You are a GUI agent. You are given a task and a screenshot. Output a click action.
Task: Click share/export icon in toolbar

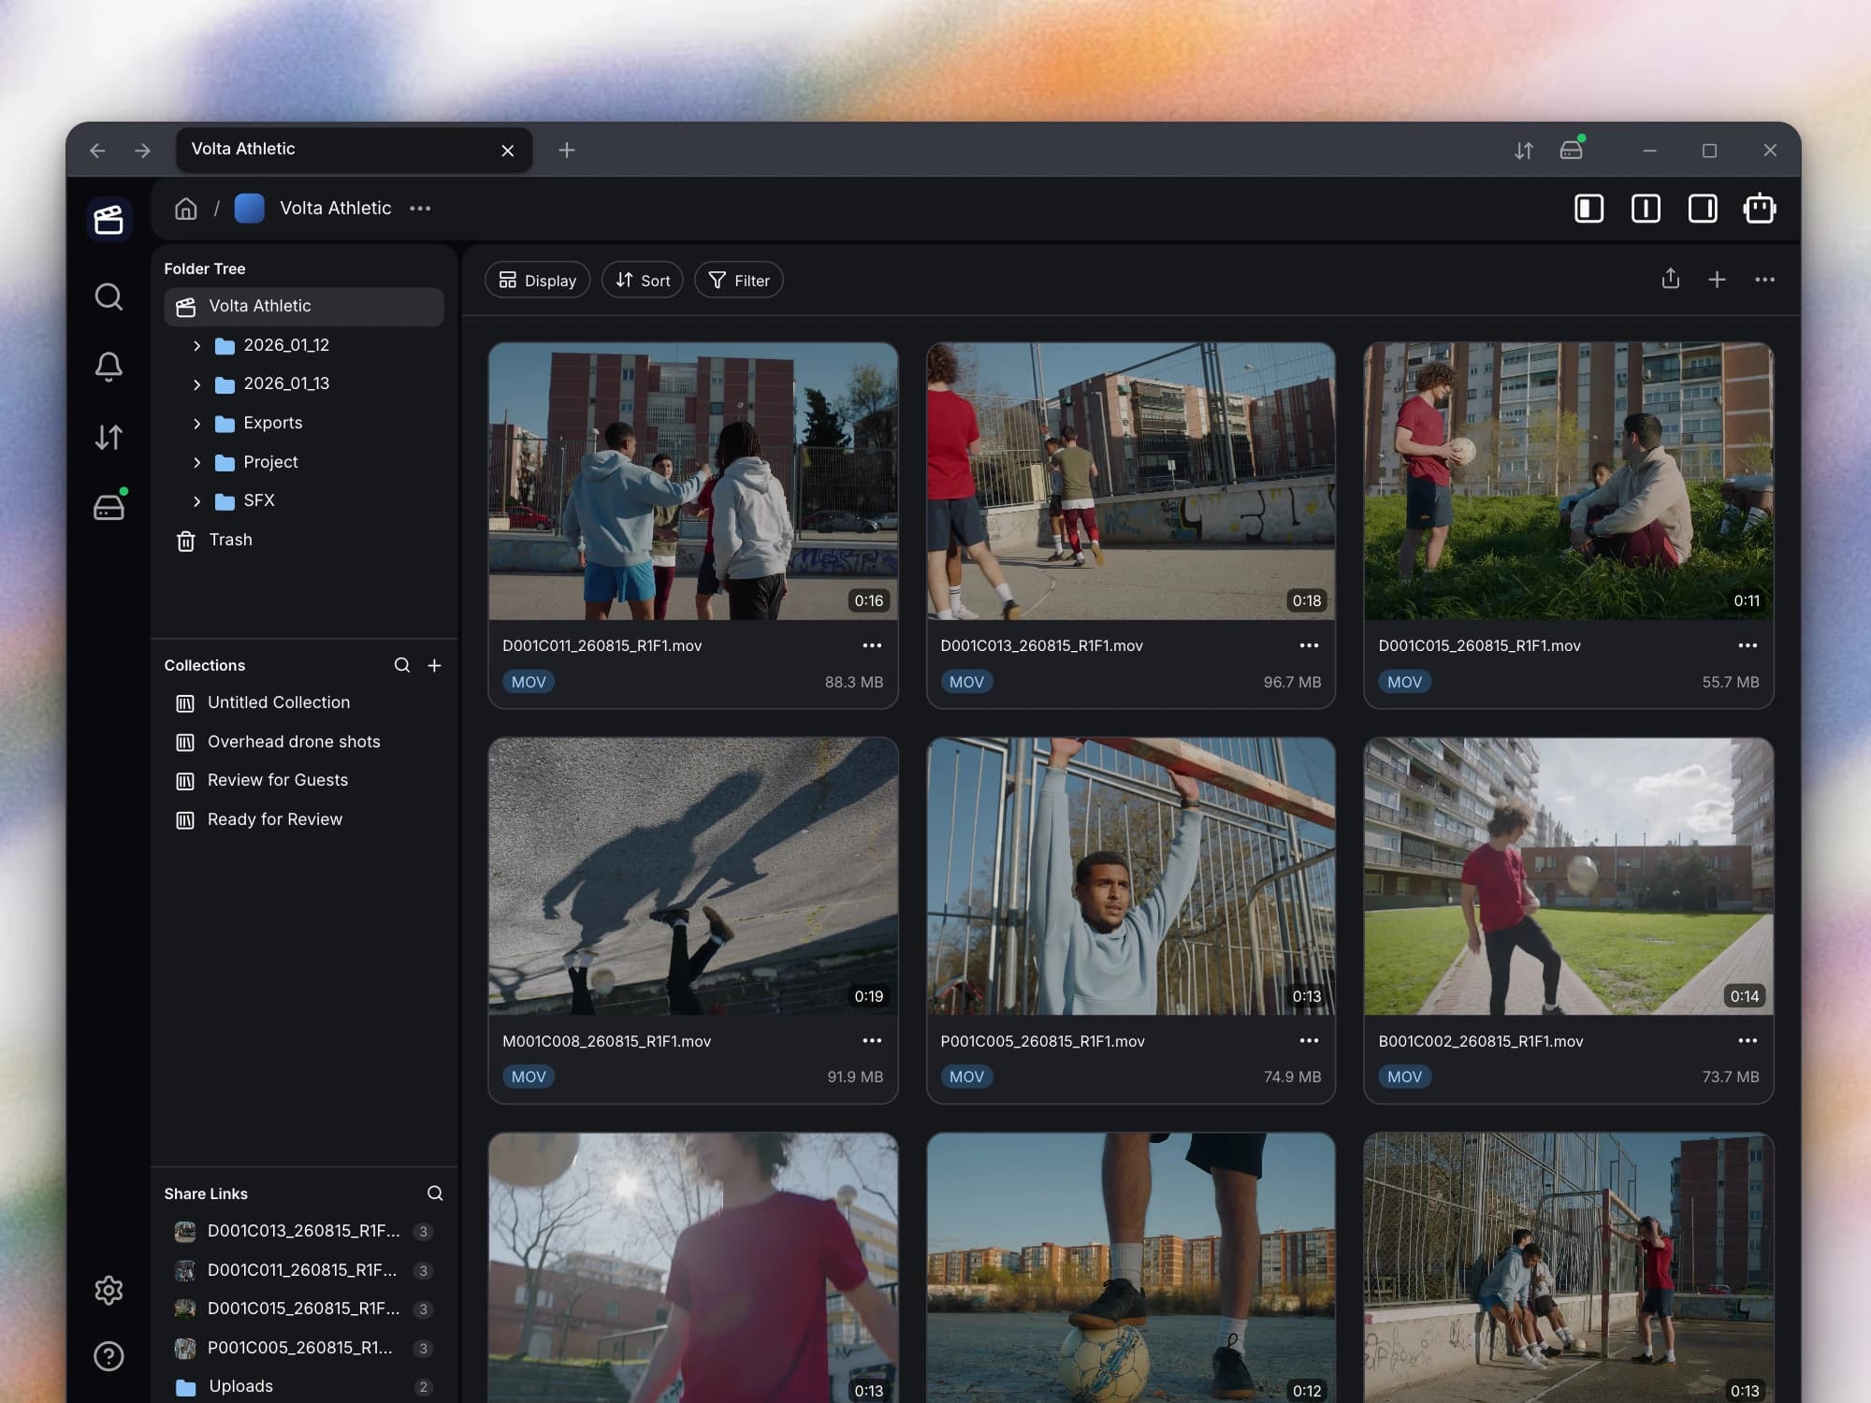(x=1671, y=279)
